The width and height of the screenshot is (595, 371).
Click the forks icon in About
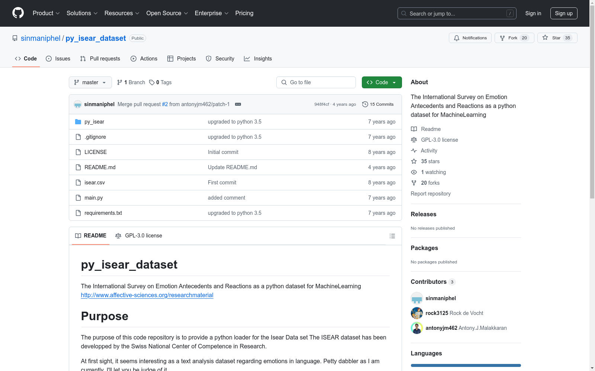414,183
